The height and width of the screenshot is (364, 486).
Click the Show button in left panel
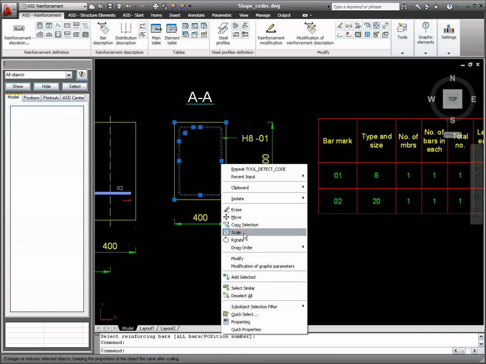pos(17,86)
